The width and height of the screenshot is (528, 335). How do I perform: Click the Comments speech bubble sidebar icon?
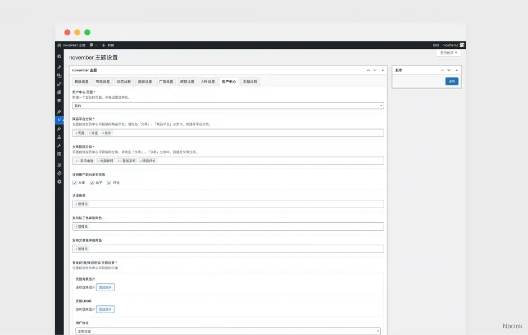click(x=59, y=100)
